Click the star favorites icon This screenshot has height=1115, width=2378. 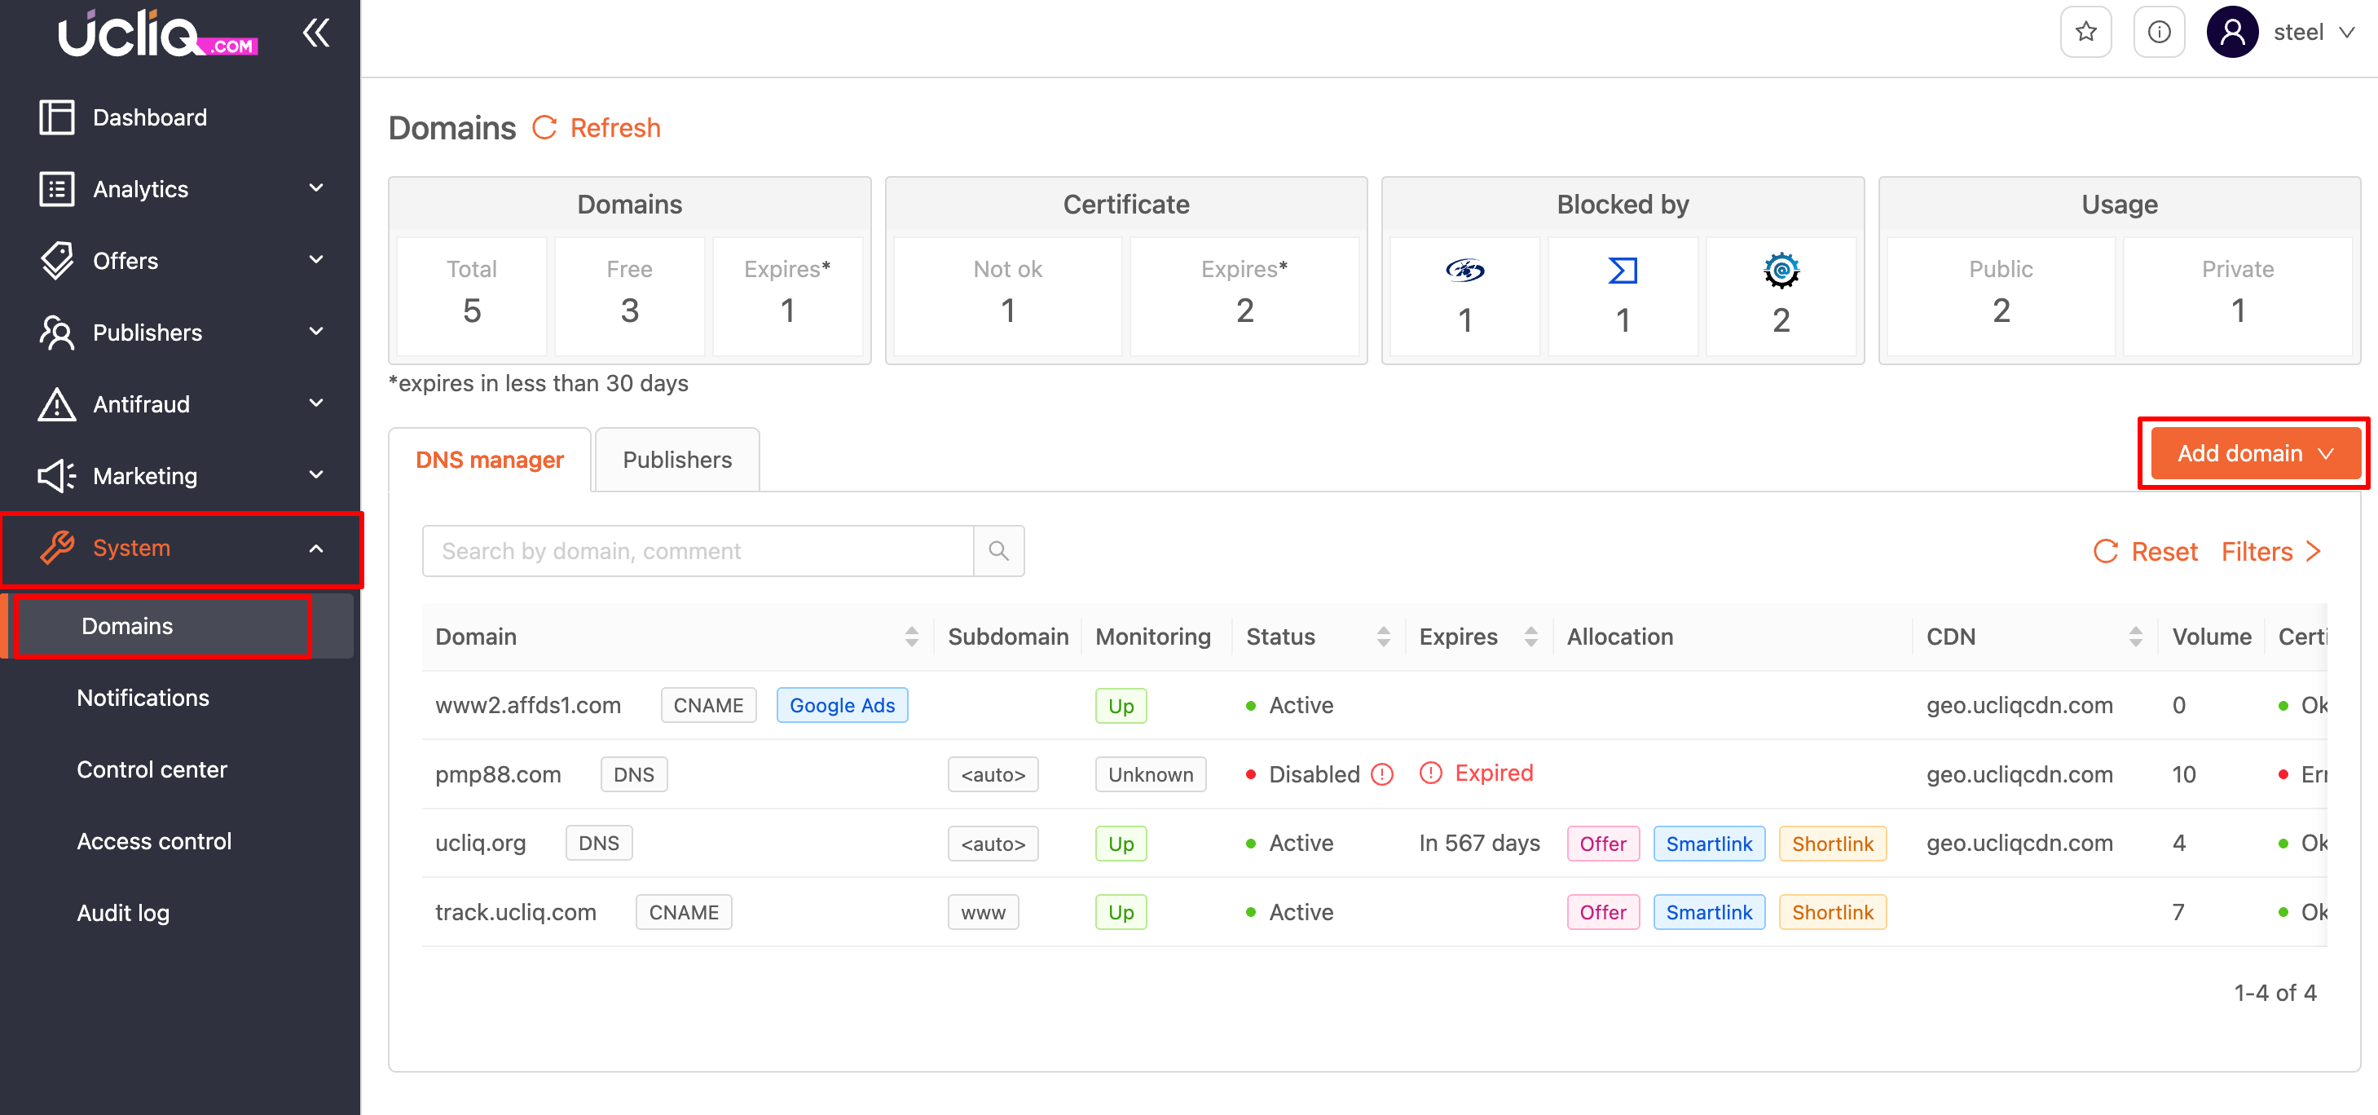pyautogui.click(x=2085, y=33)
